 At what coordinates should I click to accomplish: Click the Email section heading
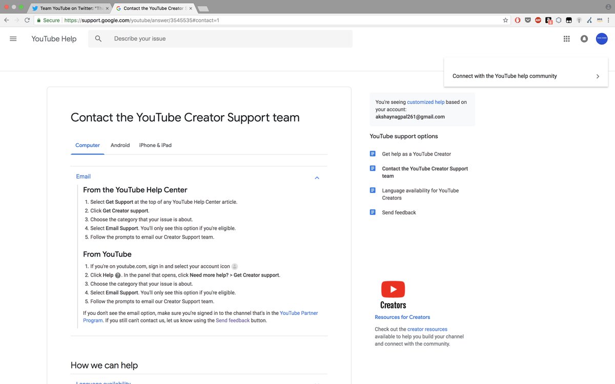tap(84, 177)
